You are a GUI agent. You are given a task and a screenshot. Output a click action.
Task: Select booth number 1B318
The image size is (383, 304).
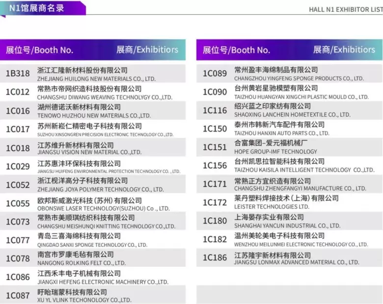coord(18,74)
